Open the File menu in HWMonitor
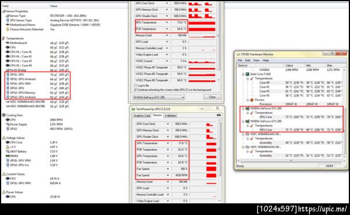 (240, 61)
